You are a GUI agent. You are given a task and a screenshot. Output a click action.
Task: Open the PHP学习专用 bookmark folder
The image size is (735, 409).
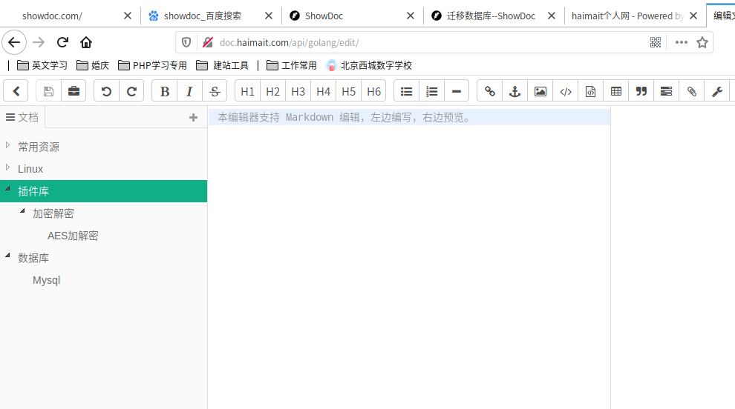pyautogui.click(x=152, y=65)
